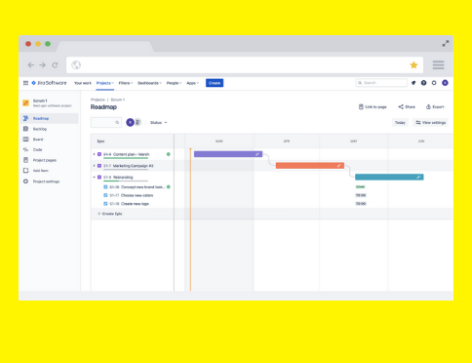This screenshot has height=363, width=472.
Task: Click the Projects breadcrumb link
Action: [98, 100]
